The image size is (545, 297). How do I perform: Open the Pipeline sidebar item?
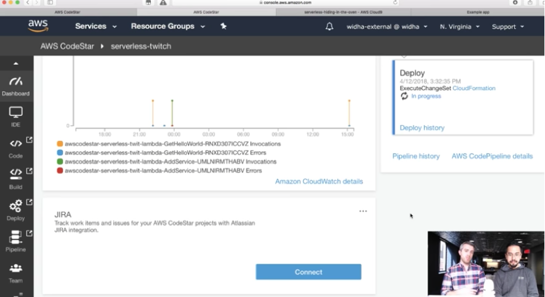click(16, 241)
